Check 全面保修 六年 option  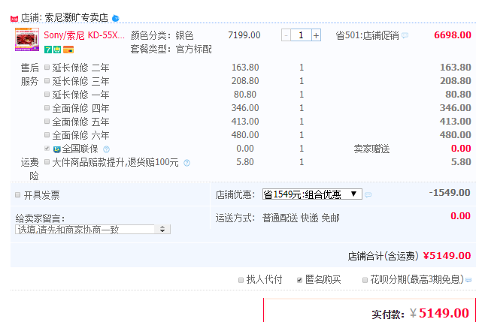point(47,134)
